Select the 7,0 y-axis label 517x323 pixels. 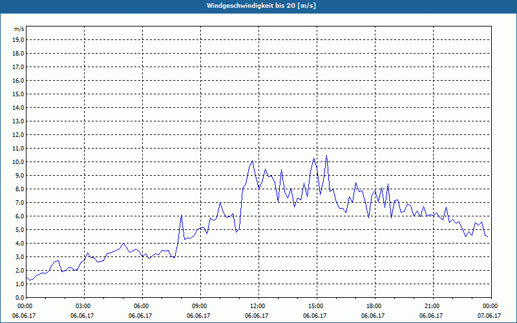[19, 202]
